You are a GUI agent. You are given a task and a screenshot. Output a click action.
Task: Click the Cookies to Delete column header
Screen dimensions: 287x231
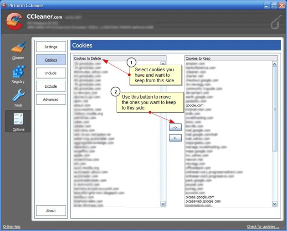[119, 58]
